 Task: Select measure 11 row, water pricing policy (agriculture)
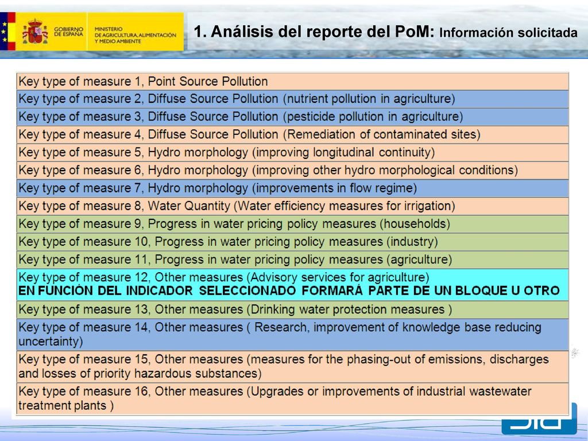click(292, 260)
